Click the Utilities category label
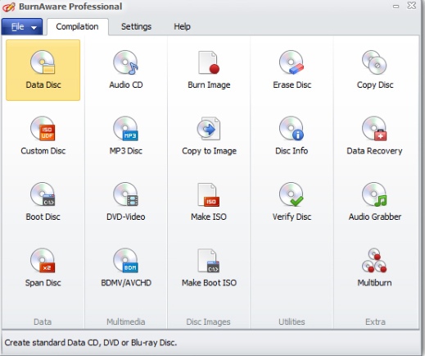This screenshot has width=425, height=356. 292,322
